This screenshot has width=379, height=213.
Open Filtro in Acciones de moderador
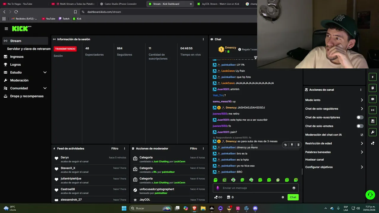pos(193,149)
